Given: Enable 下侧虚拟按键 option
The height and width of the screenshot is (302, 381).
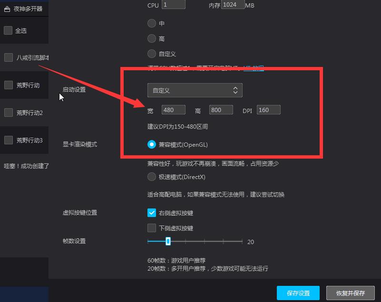Looking at the screenshot, I should pyautogui.click(x=152, y=227).
